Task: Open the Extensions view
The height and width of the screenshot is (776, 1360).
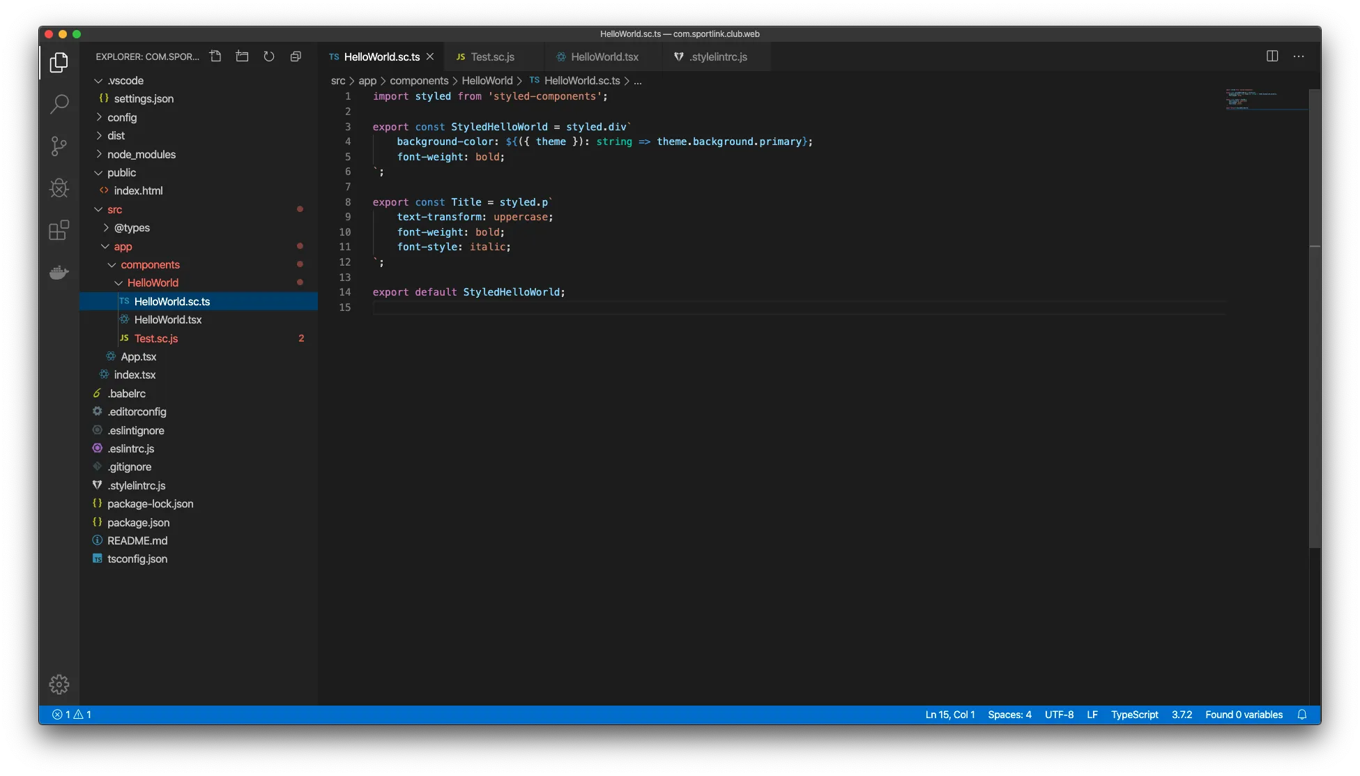Action: pyautogui.click(x=59, y=229)
